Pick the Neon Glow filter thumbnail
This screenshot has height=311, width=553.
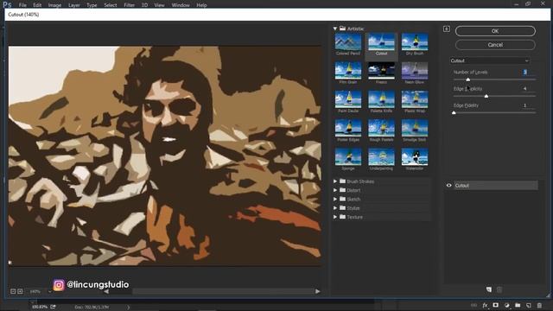tap(415, 71)
